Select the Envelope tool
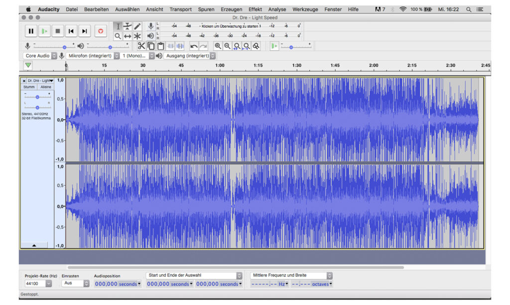The width and height of the screenshot is (510, 305). click(127, 26)
